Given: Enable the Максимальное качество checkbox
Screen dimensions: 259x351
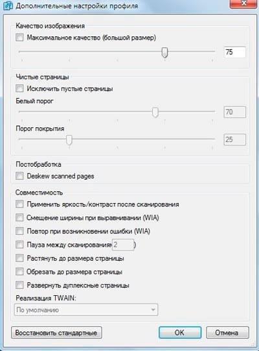Looking at the screenshot, I should click(x=19, y=38).
